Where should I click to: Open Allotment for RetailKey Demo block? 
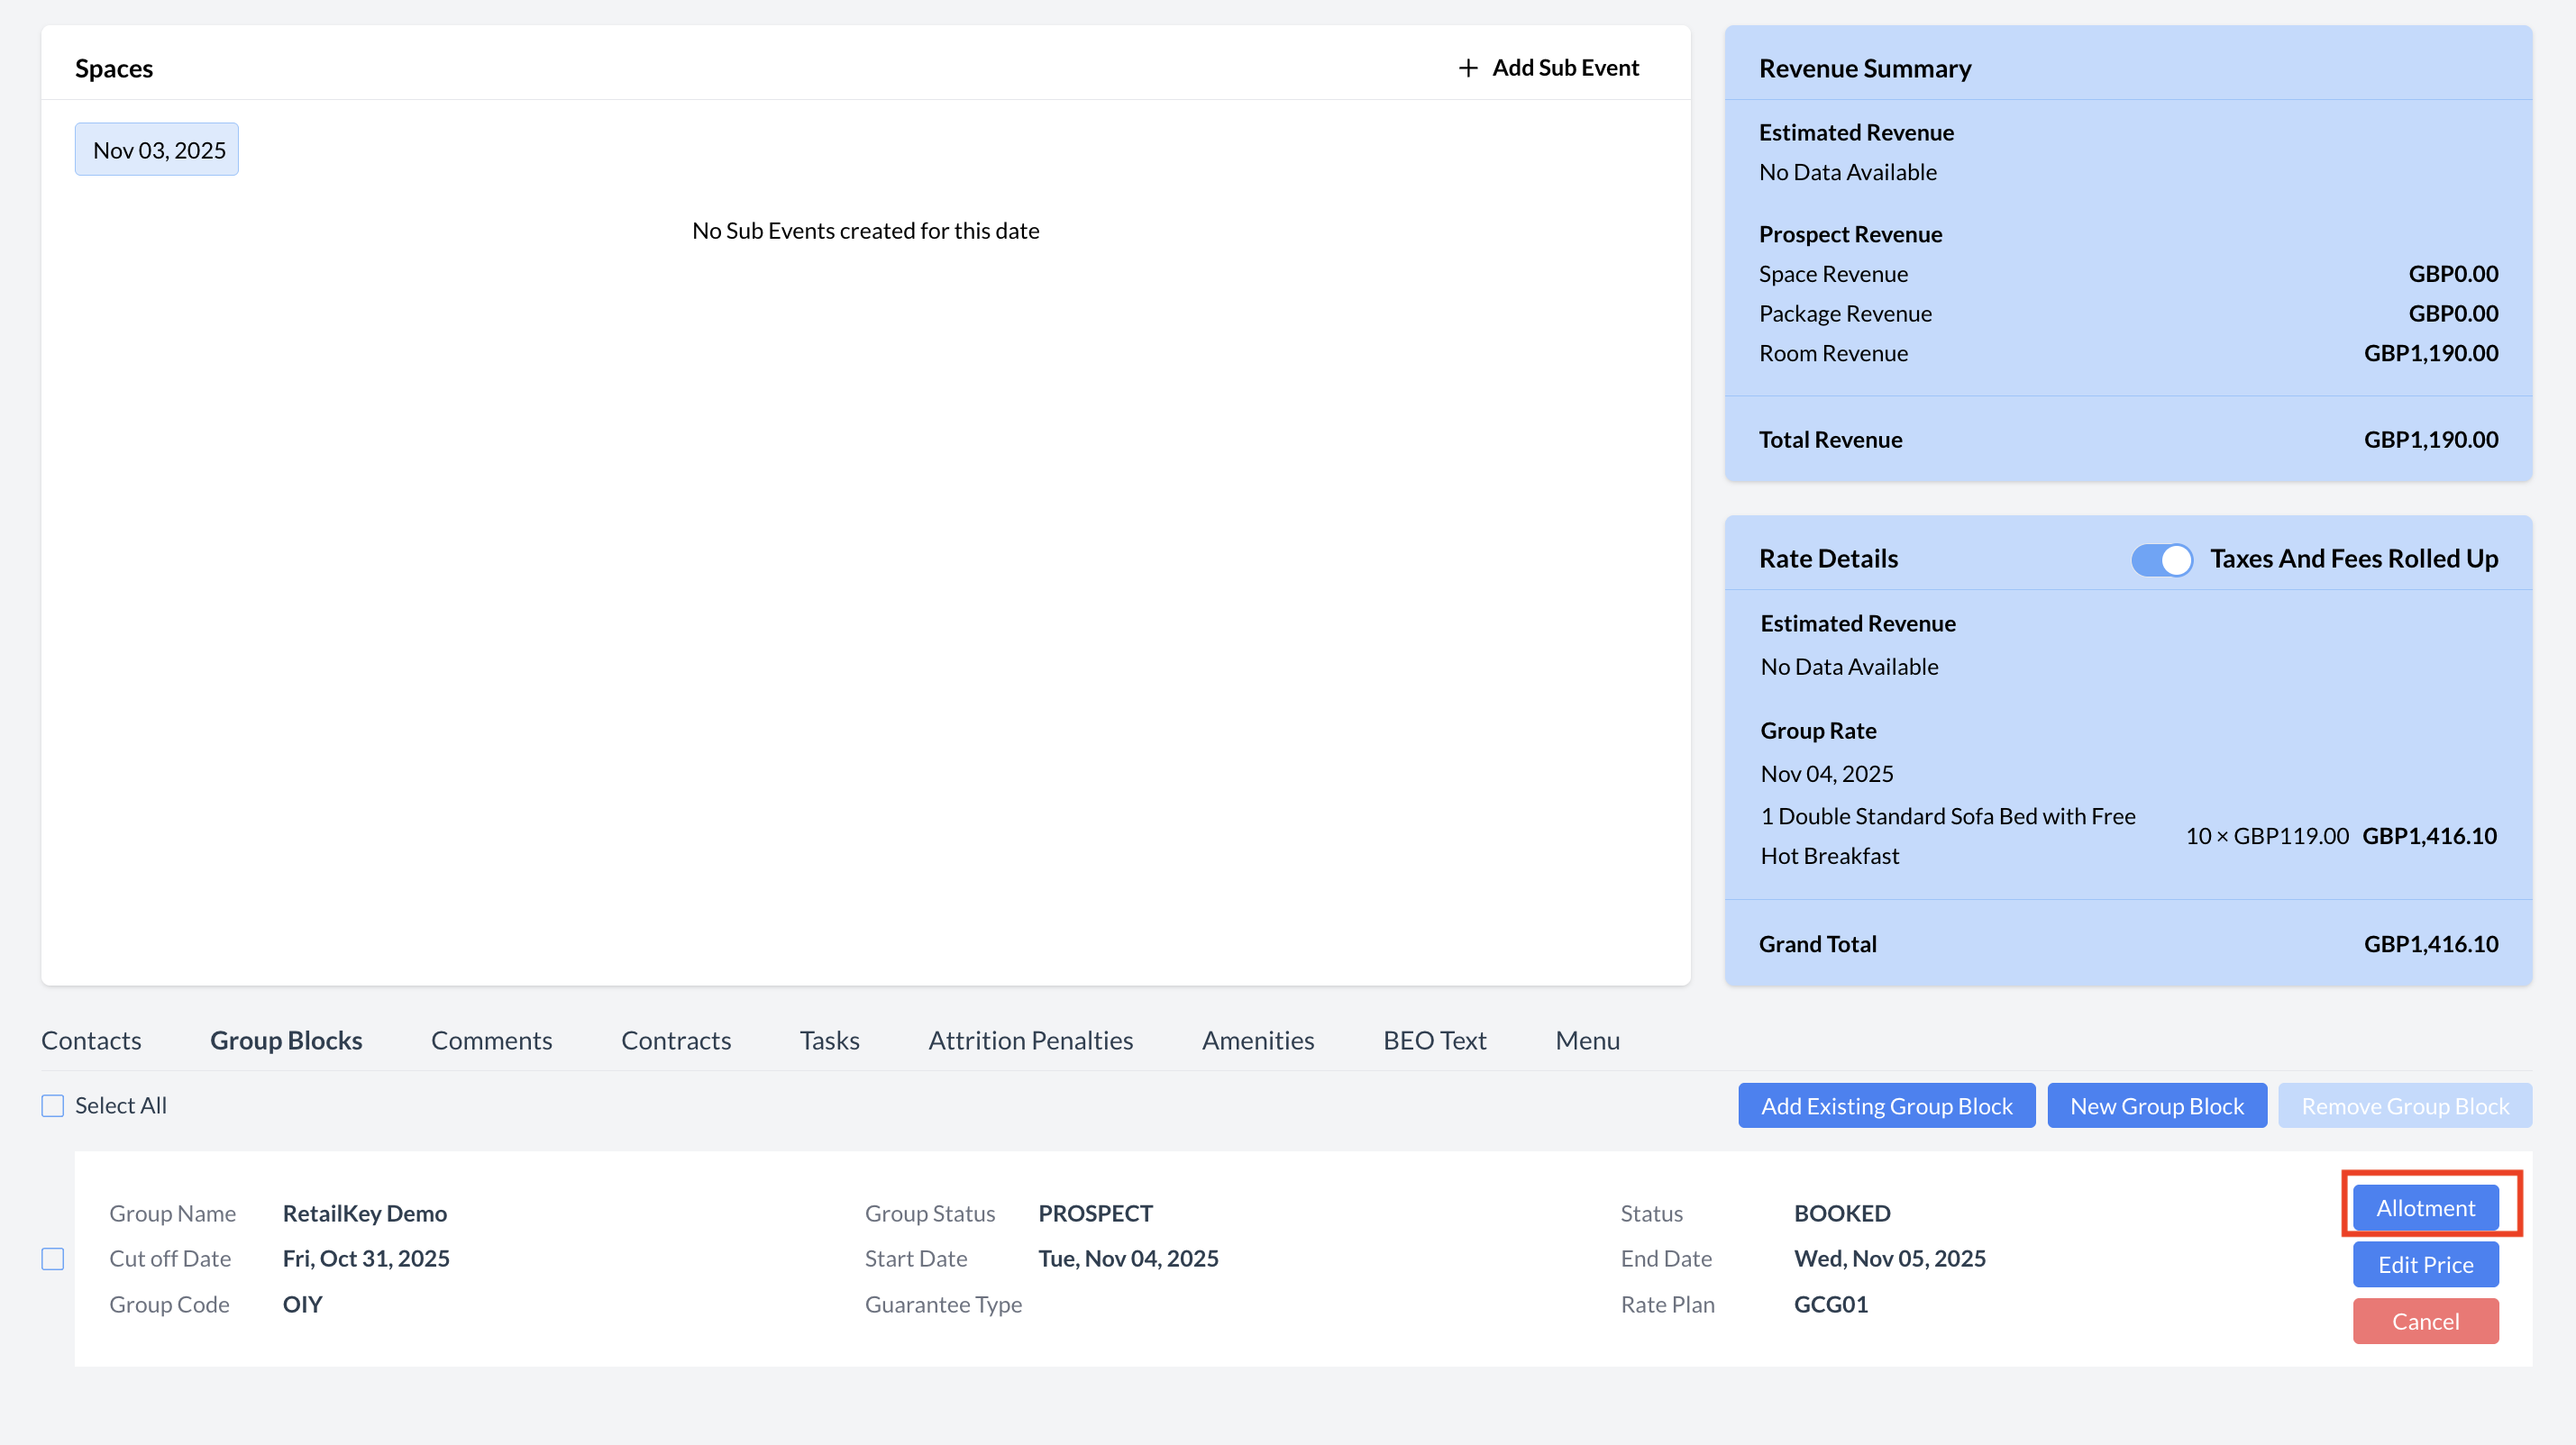coord(2425,1207)
